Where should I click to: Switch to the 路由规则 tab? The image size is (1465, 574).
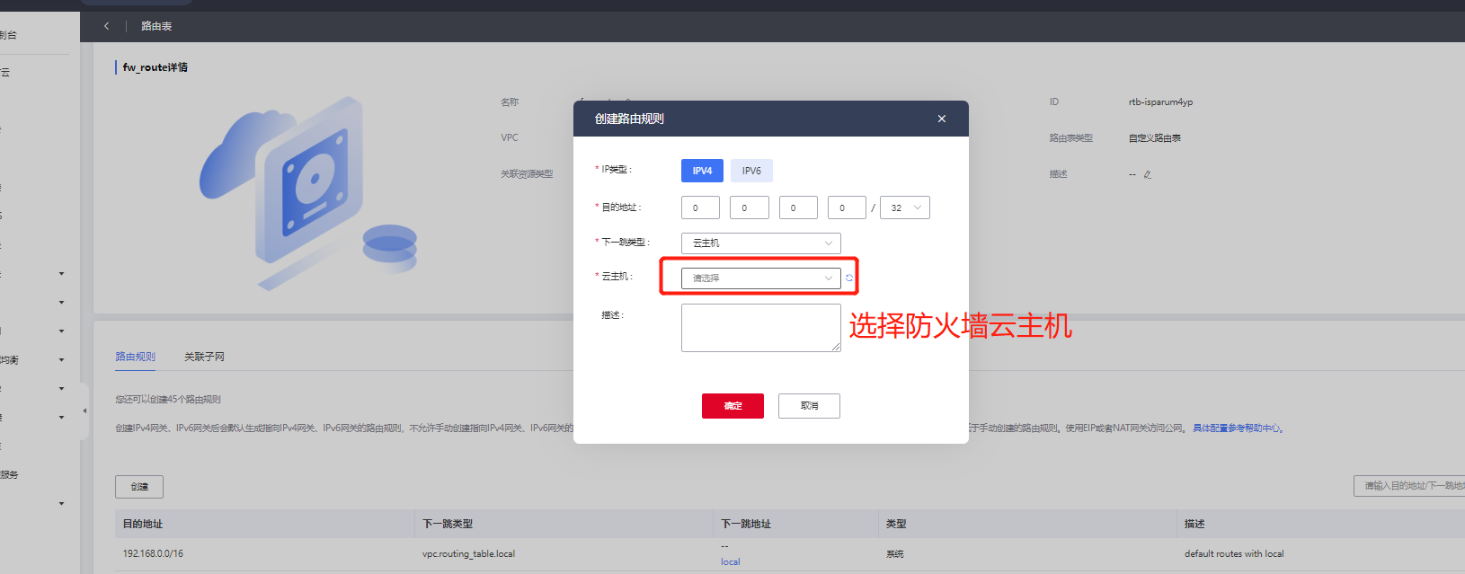coord(135,357)
